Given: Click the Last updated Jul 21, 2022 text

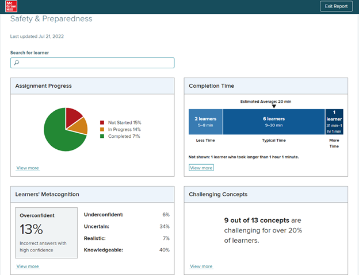Looking at the screenshot, I should pos(37,36).
